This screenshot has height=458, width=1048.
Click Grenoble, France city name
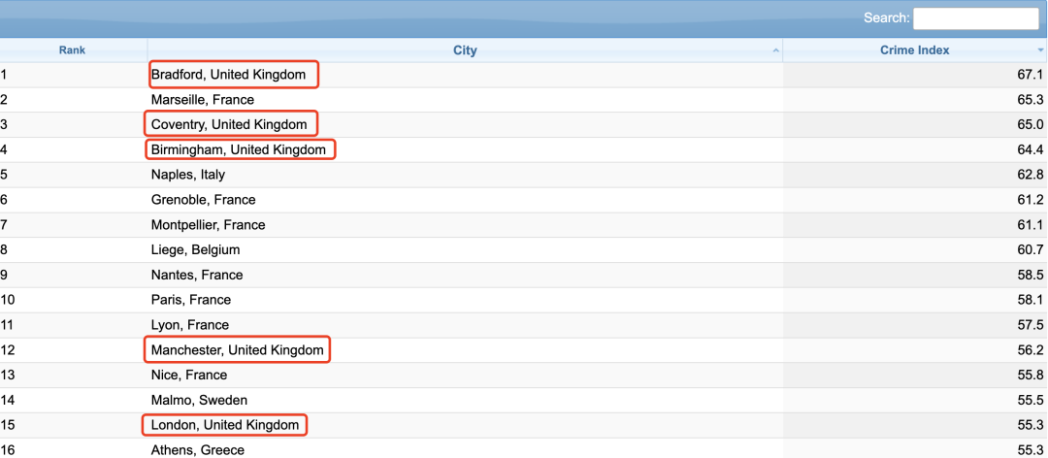[x=203, y=200]
